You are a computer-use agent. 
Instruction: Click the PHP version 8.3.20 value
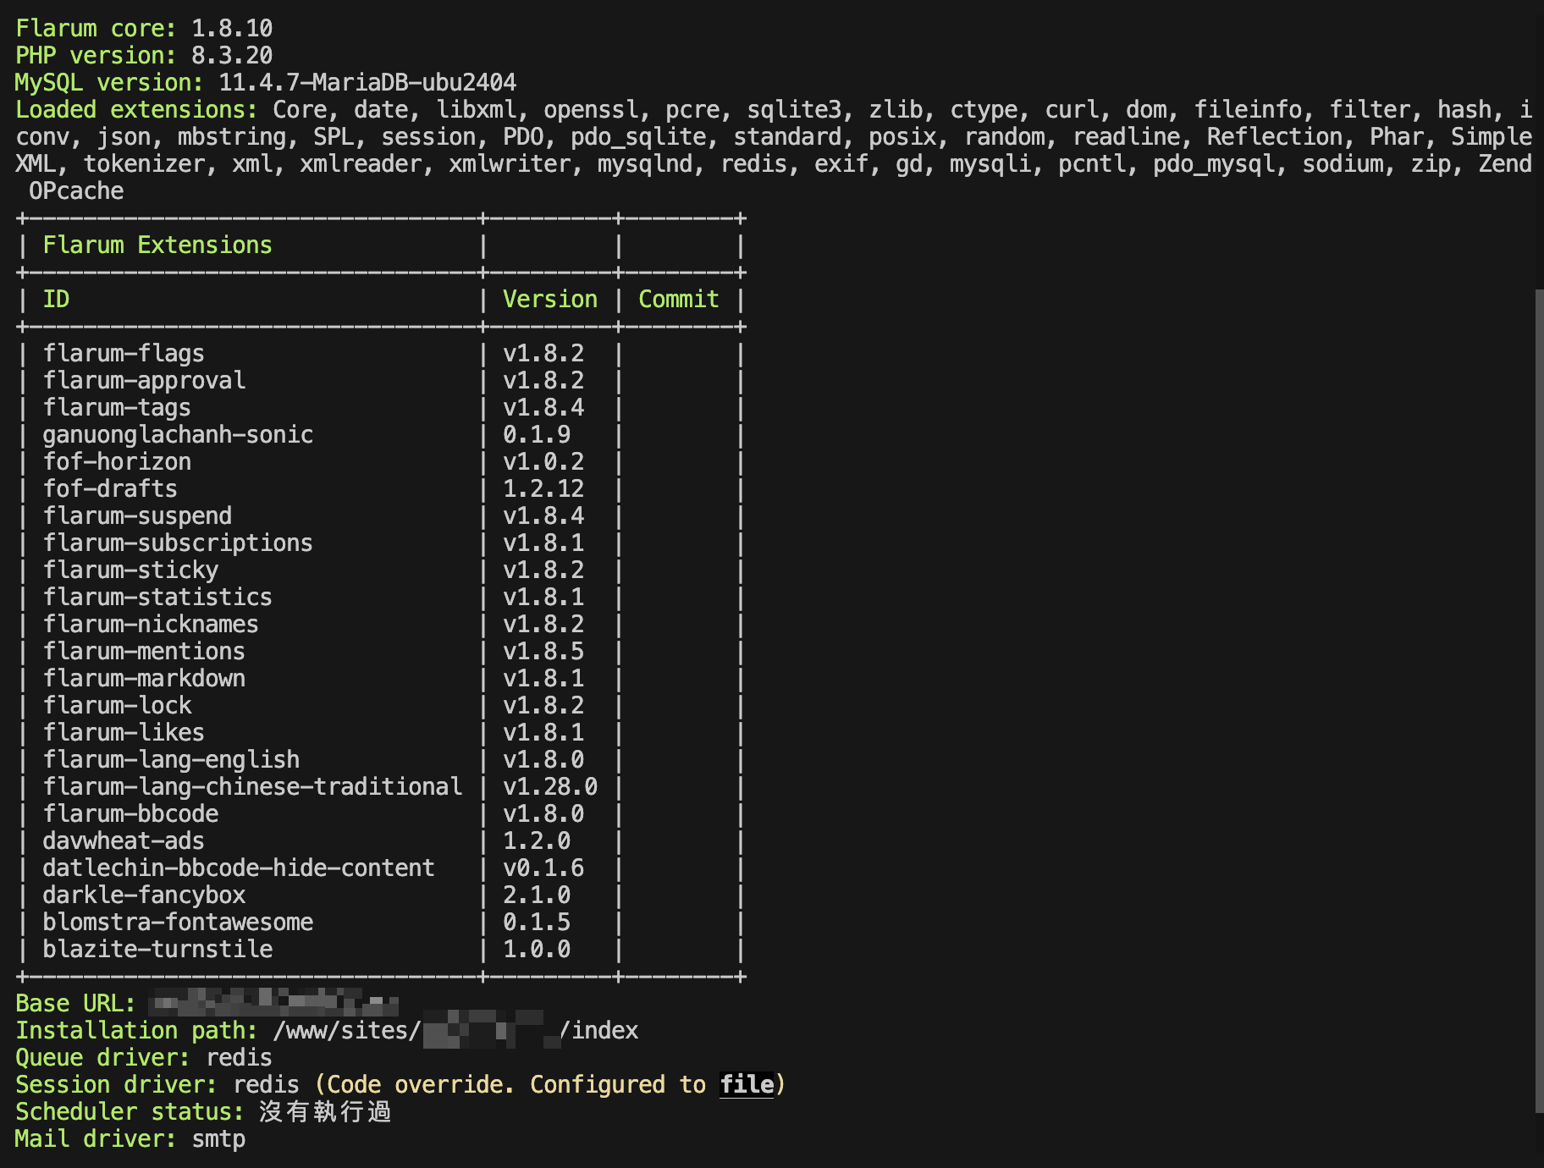point(232,56)
